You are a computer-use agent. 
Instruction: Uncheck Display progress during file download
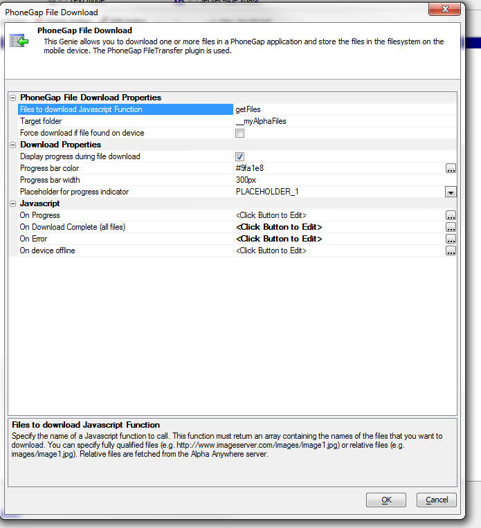(x=240, y=157)
